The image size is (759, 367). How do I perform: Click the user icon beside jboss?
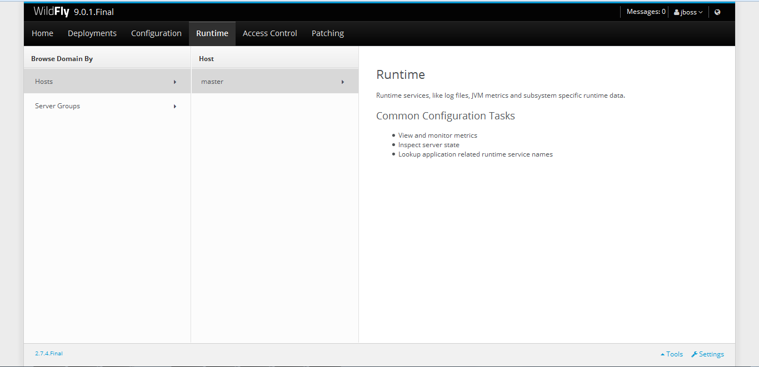[x=677, y=12]
